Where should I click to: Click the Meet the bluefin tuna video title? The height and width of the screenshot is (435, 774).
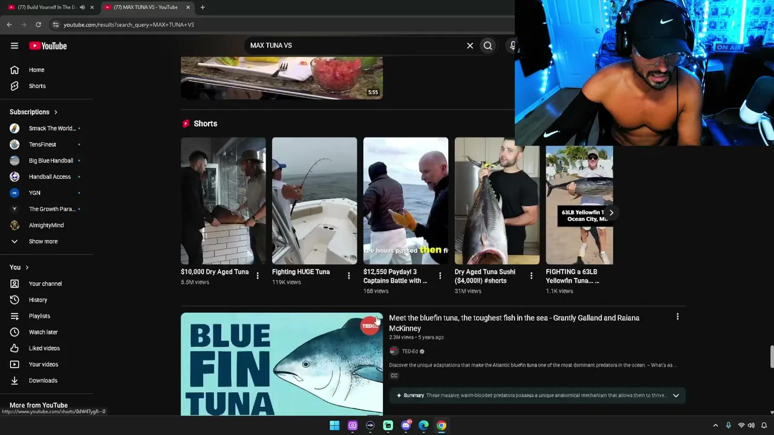point(514,323)
